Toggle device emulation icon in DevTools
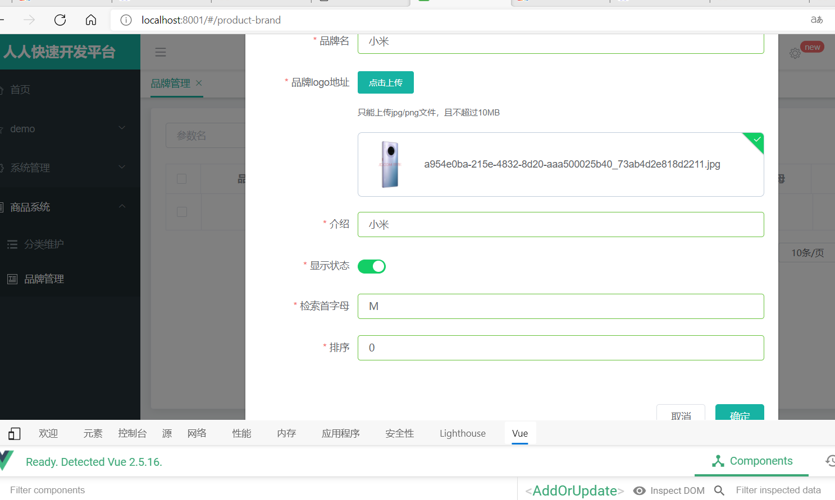 click(x=15, y=433)
